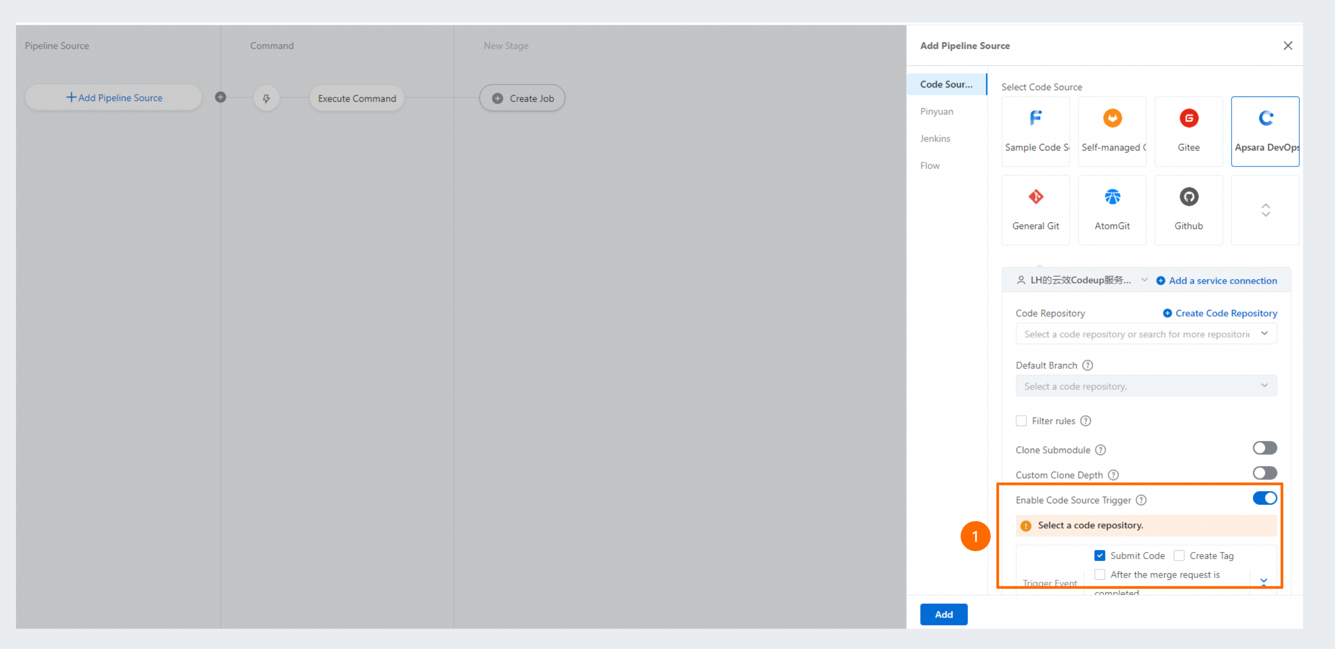The height and width of the screenshot is (649, 1336).
Task: Open the Code Repository dropdown
Action: click(1145, 334)
